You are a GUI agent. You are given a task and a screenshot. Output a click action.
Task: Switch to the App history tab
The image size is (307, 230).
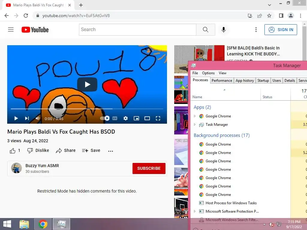(x=245, y=80)
